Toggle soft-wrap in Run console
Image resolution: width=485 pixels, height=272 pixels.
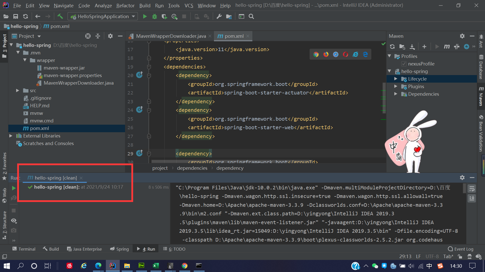coord(472,189)
